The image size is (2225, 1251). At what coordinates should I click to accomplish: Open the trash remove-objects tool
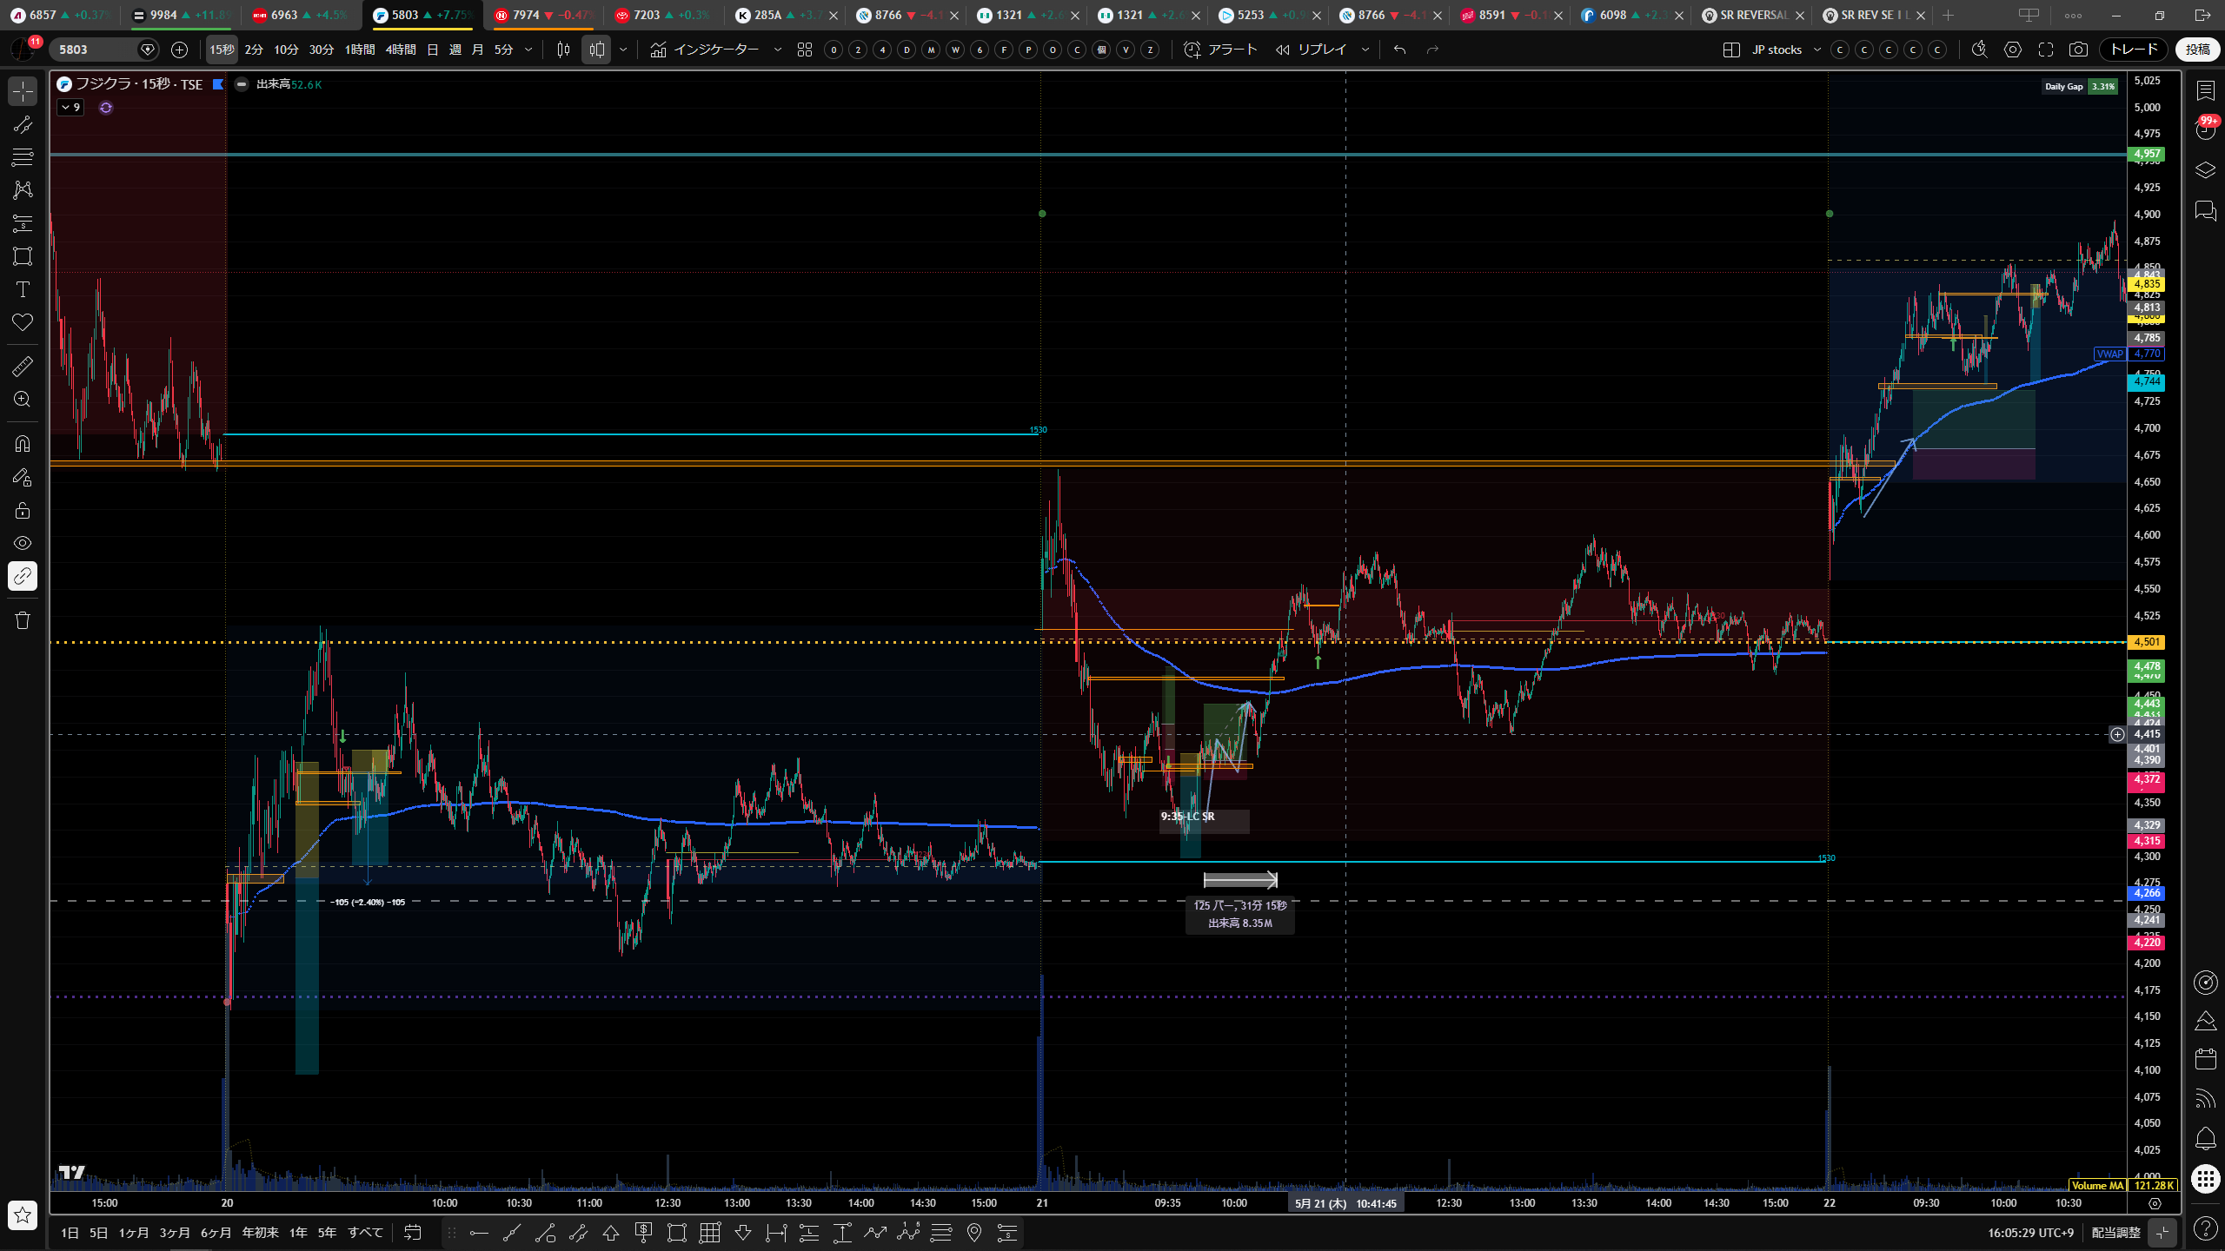[x=23, y=620]
